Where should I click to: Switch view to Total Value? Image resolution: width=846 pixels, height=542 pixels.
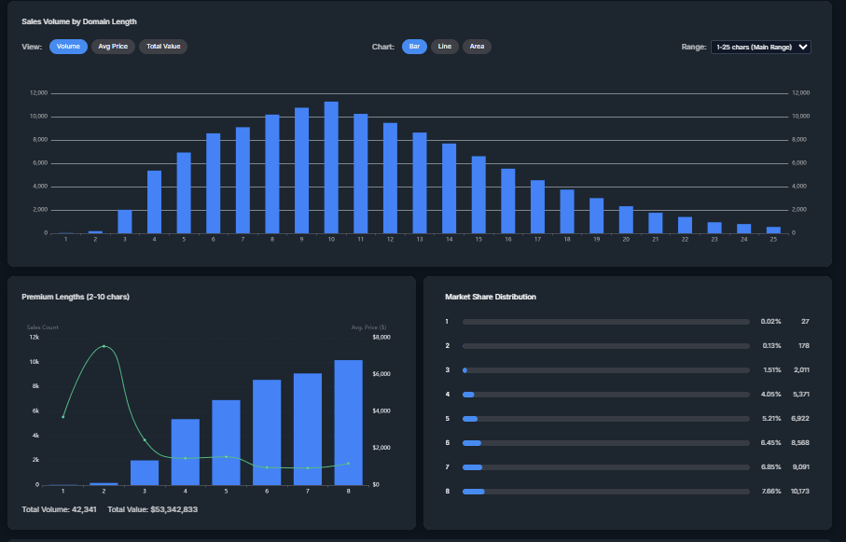163,47
